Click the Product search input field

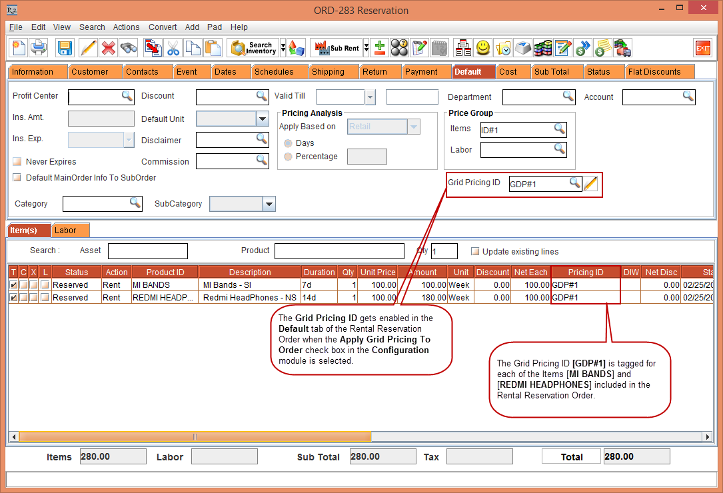339,251
